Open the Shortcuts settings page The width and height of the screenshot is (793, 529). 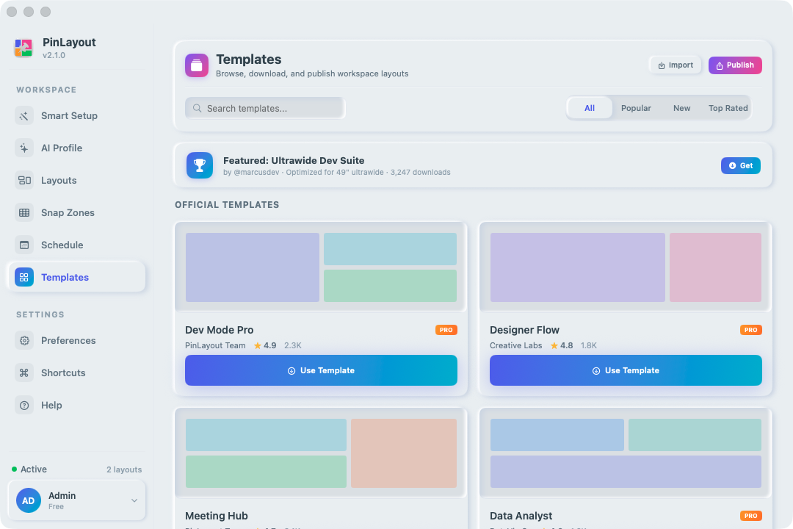tap(77, 373)
